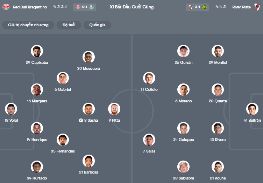Select goalkeeper Volpi's avatar
Image resolution: width=263 pixels, height=183 pixels.
pos(11,109)
